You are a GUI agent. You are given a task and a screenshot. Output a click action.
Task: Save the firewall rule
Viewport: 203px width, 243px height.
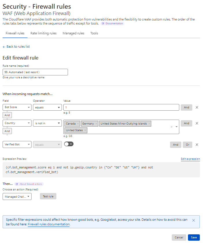point(194,238)
